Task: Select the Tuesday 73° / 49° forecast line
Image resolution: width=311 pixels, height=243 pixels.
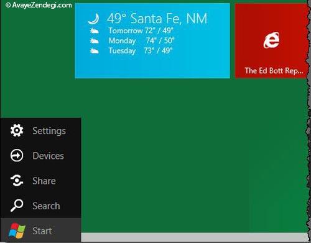Action: [x=141, y=50]
